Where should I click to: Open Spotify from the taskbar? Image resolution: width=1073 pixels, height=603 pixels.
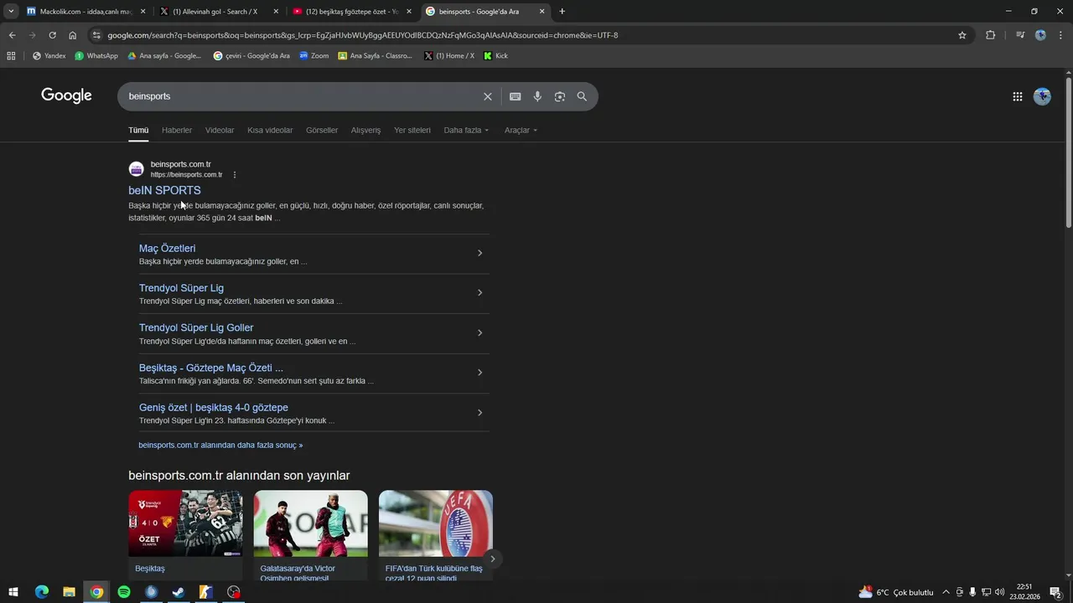(x=124, y=592)
